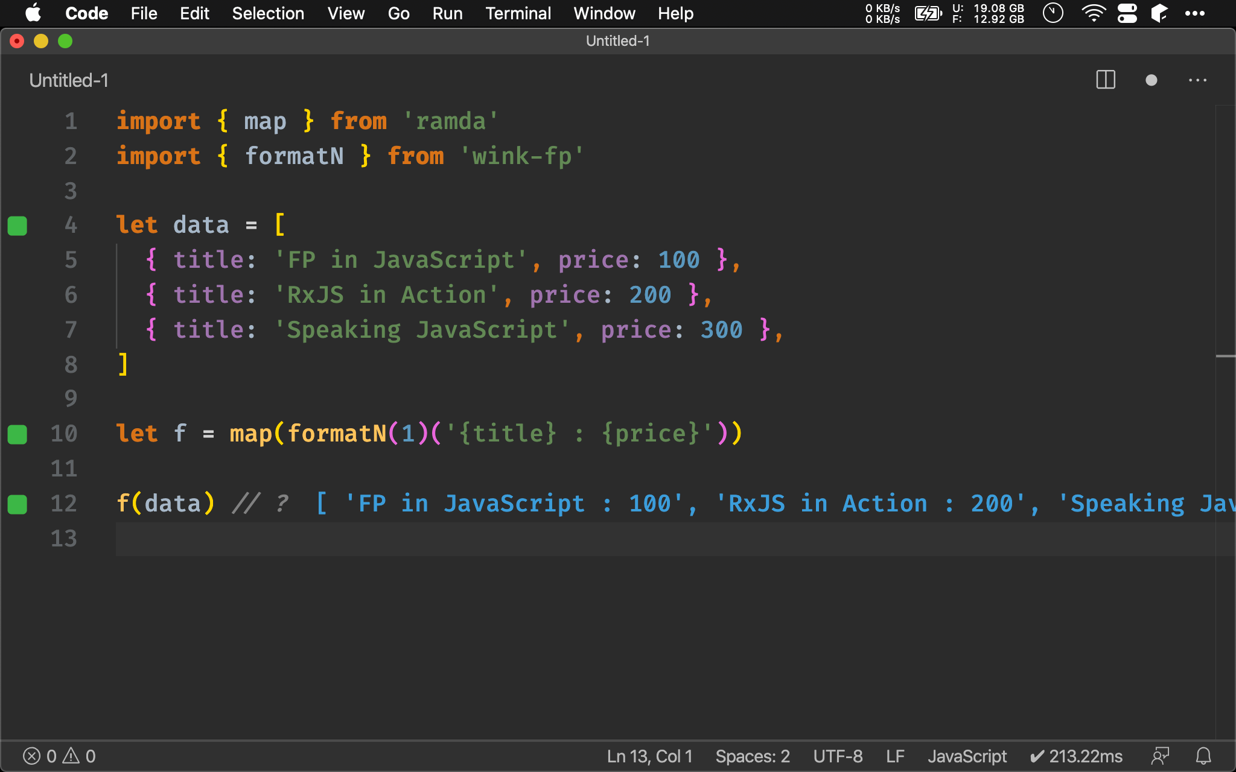Click line number 13 in the gutter
Screen dimensions: 1236x772
point(64,538)
